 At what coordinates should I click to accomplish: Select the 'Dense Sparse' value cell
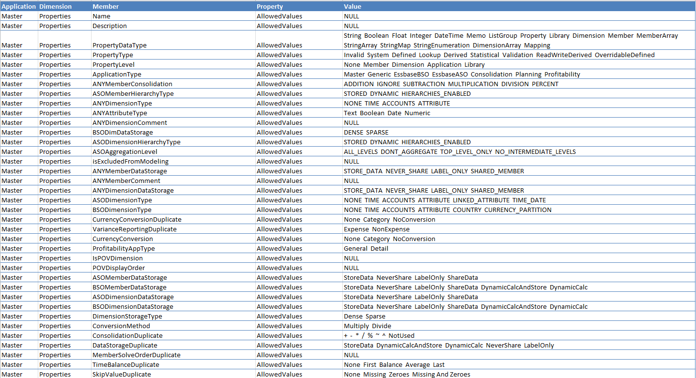click(519, 317)
